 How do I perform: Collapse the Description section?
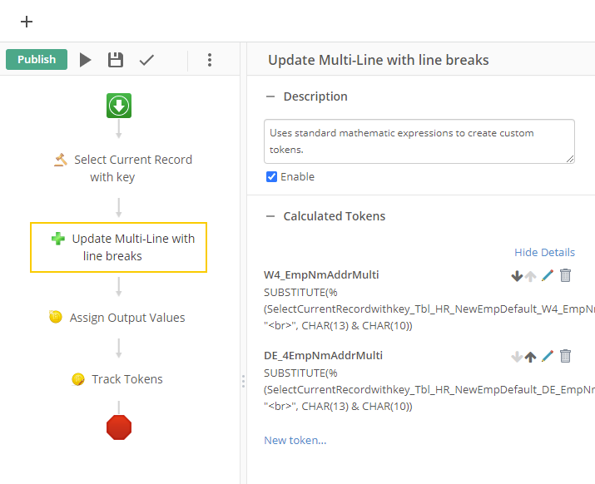[270, 96]
